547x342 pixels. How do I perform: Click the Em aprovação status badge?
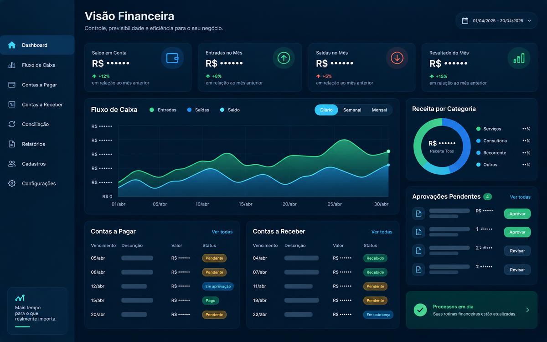[x=218, y=287]
